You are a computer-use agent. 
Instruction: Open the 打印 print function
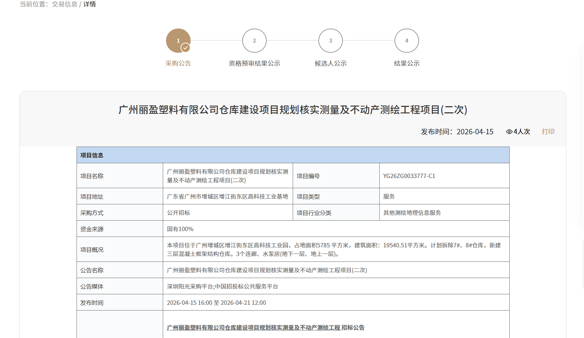[x=548, y=131]
